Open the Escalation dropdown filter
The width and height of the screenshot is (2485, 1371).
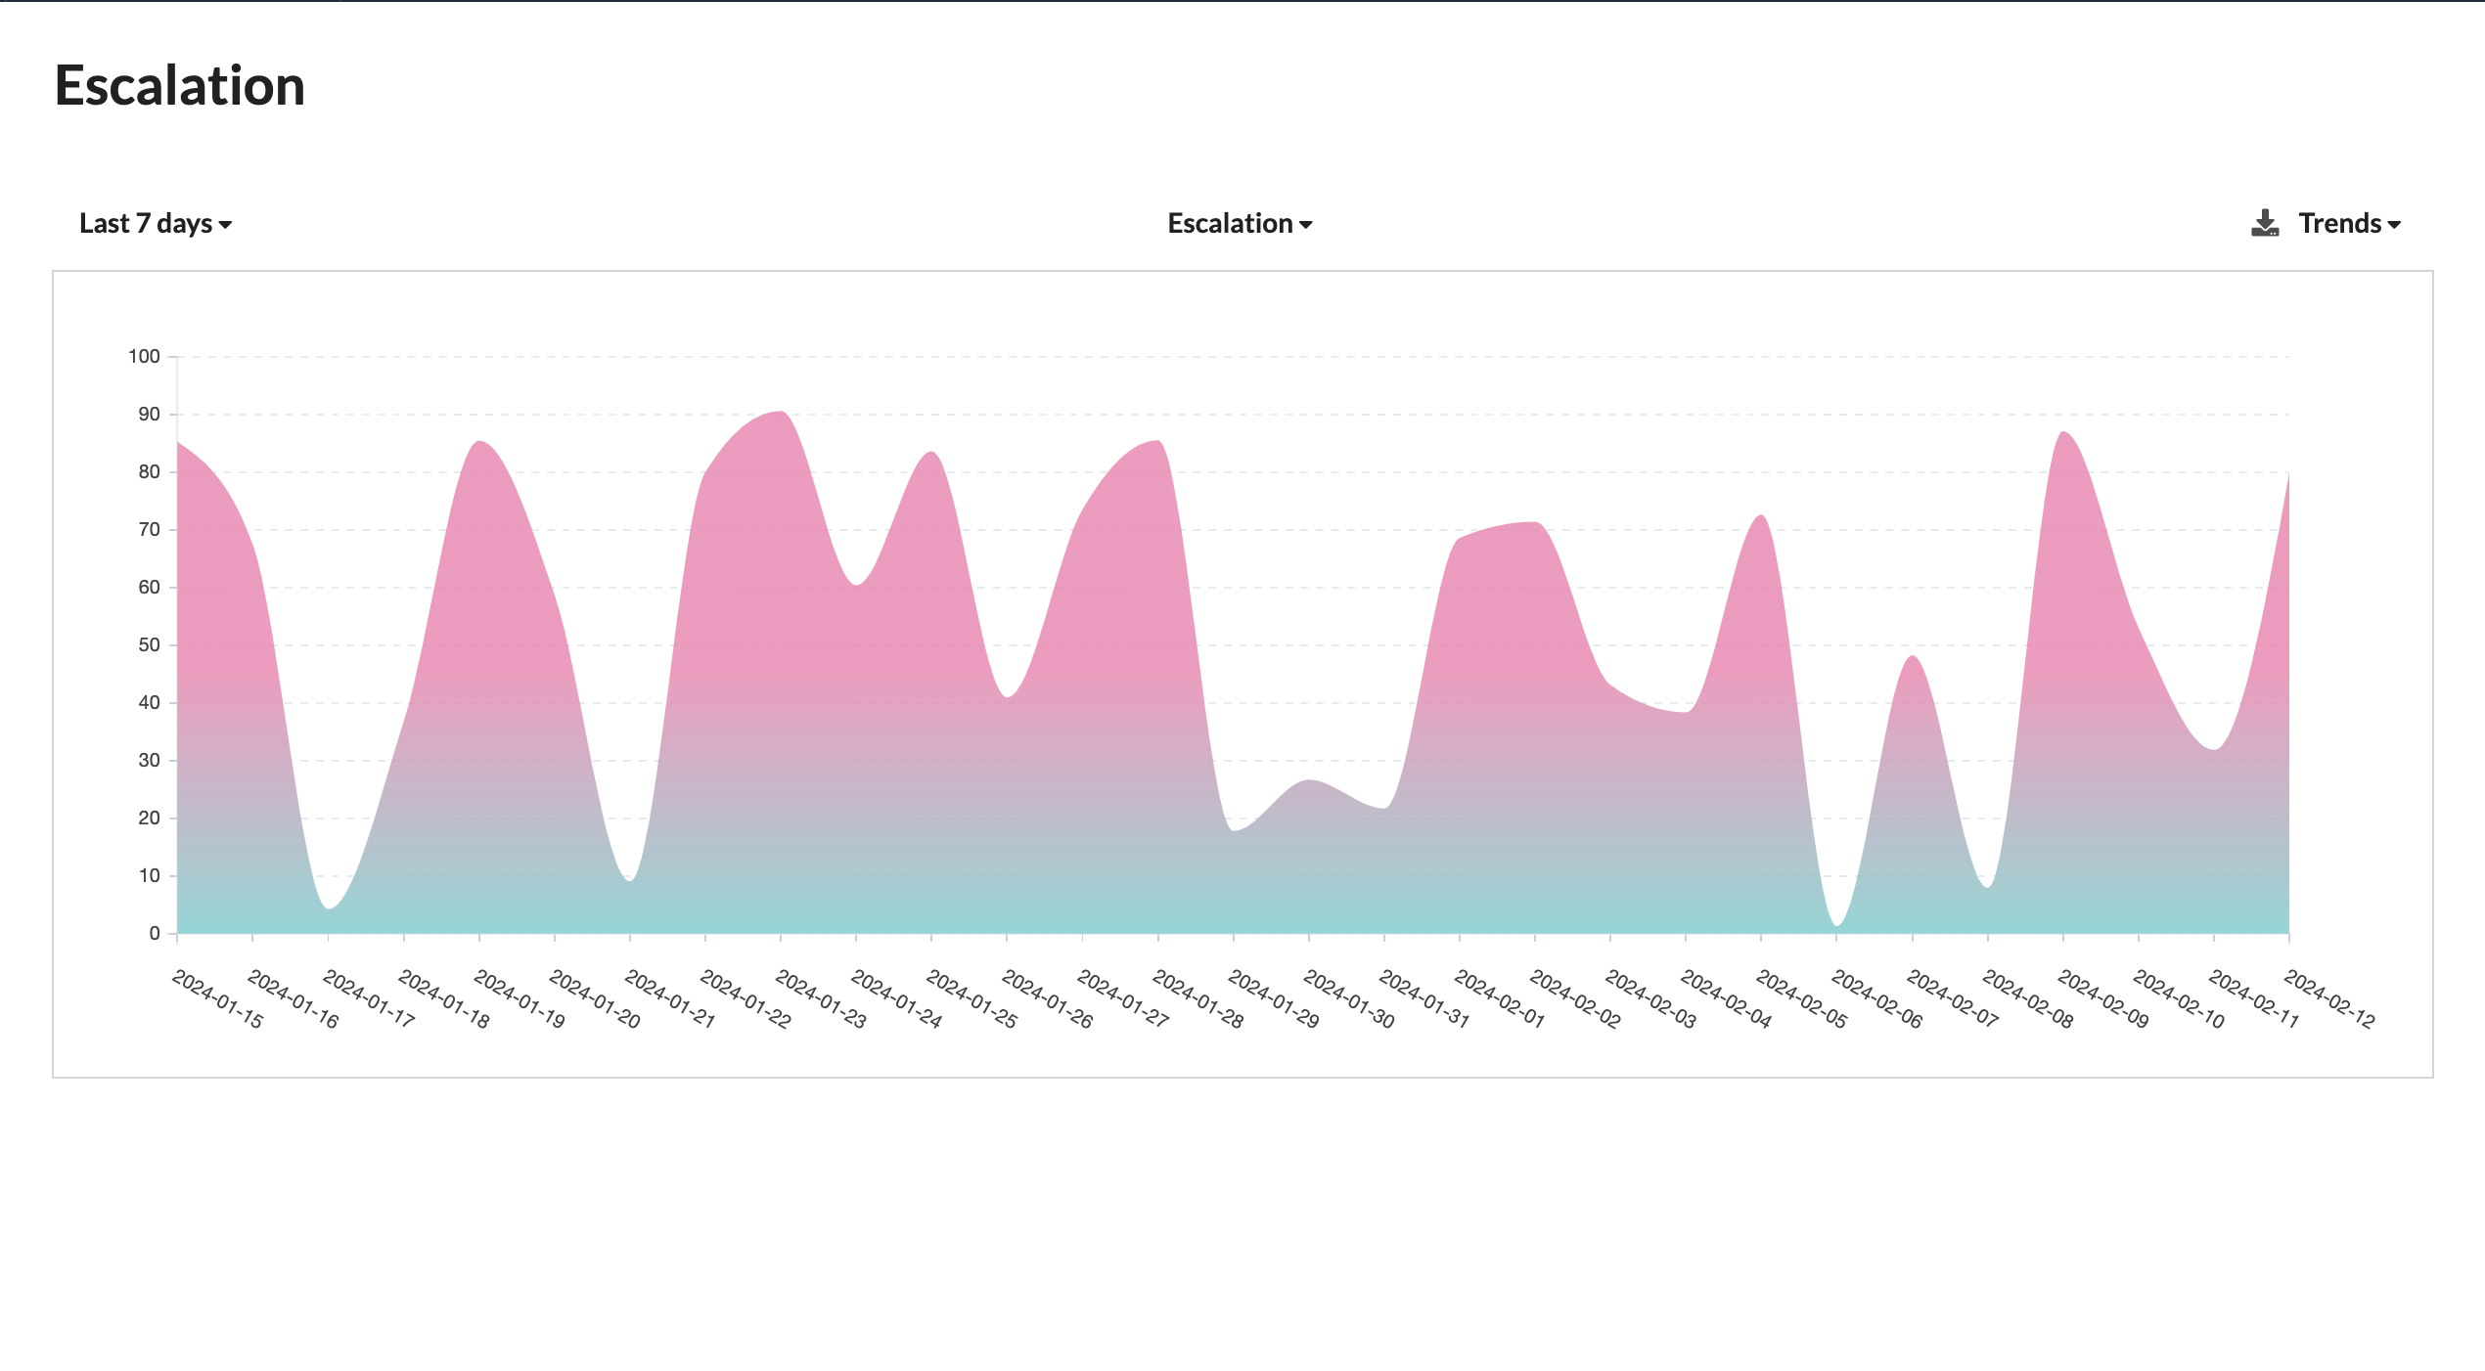coord(1241,221)
